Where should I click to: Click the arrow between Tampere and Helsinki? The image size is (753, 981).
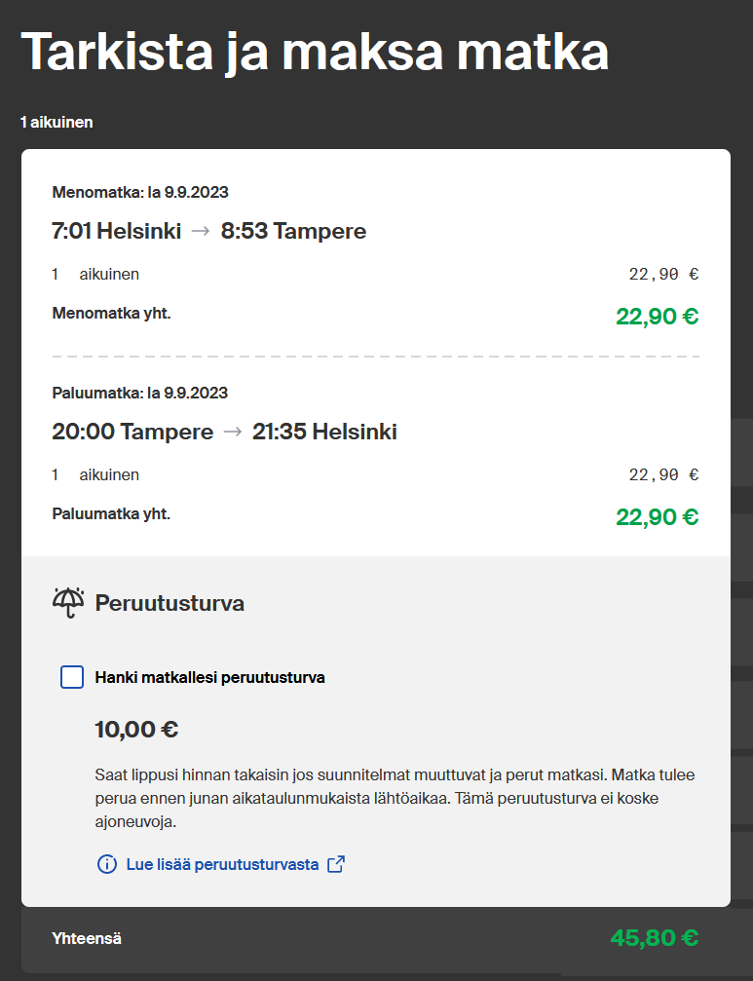point(233,432)
